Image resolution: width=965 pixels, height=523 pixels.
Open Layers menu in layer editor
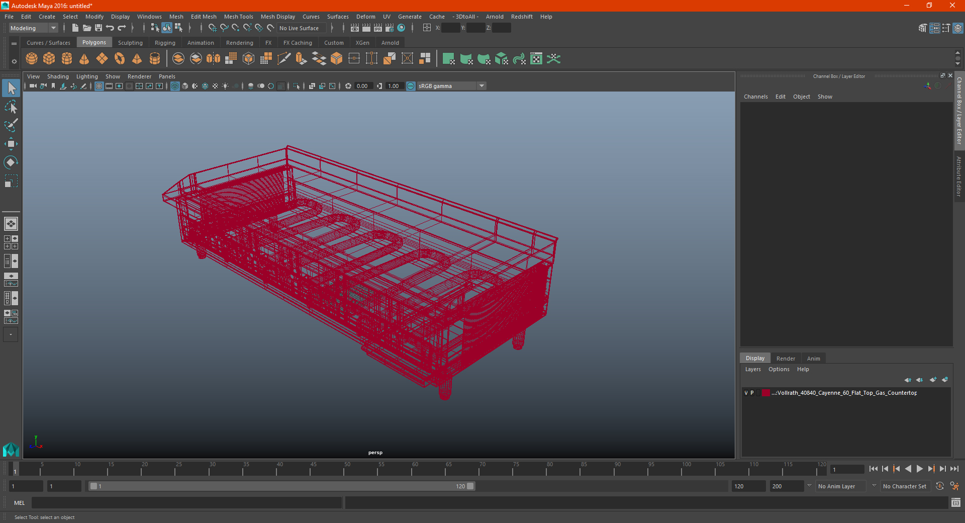[x=753, y=369]
